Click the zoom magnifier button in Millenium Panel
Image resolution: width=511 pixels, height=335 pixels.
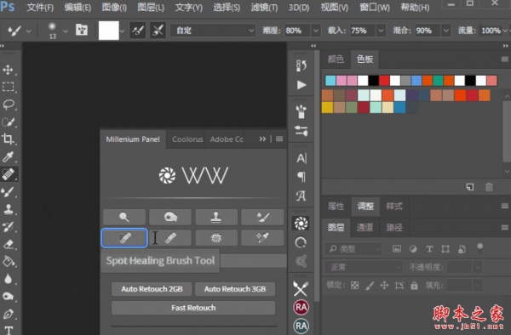click(124, 217)
